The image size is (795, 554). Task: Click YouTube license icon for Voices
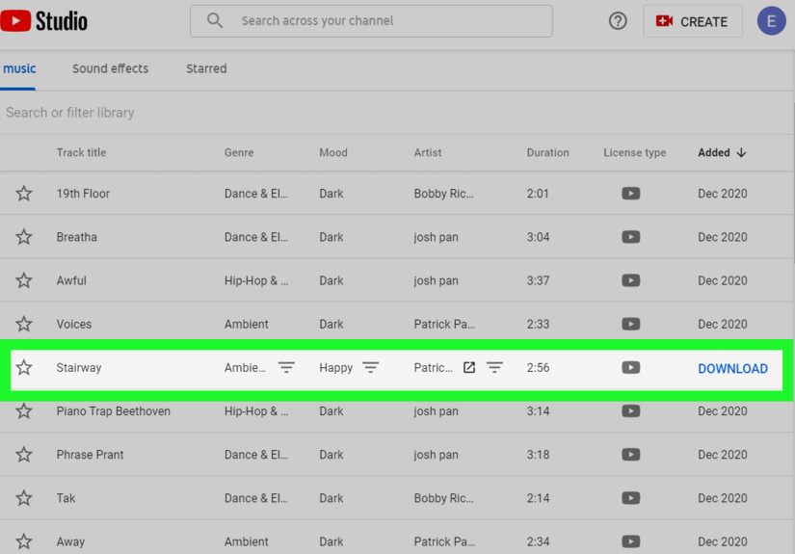click(x=631, y=324)
